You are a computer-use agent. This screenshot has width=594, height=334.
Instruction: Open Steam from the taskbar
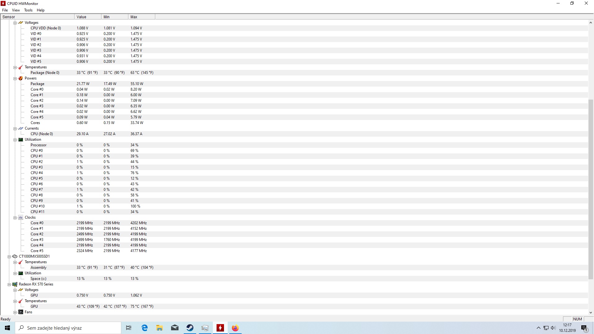tap(190, 328)
